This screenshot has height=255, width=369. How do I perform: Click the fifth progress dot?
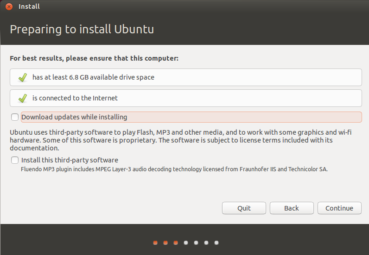click(196, 242)
